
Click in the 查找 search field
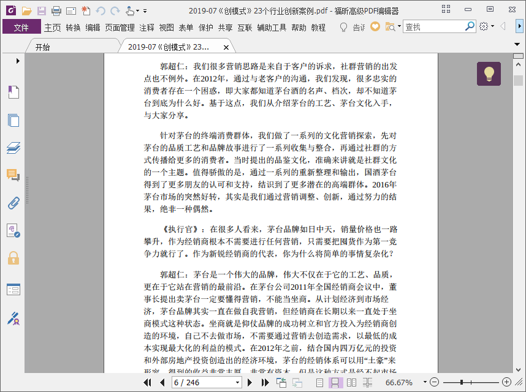point(435,26)
